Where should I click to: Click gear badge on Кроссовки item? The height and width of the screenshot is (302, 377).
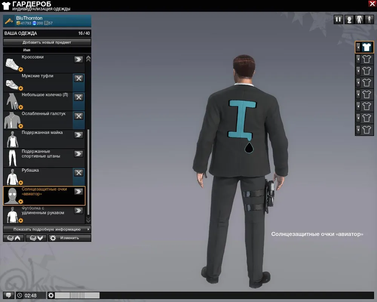click(21, 69)
